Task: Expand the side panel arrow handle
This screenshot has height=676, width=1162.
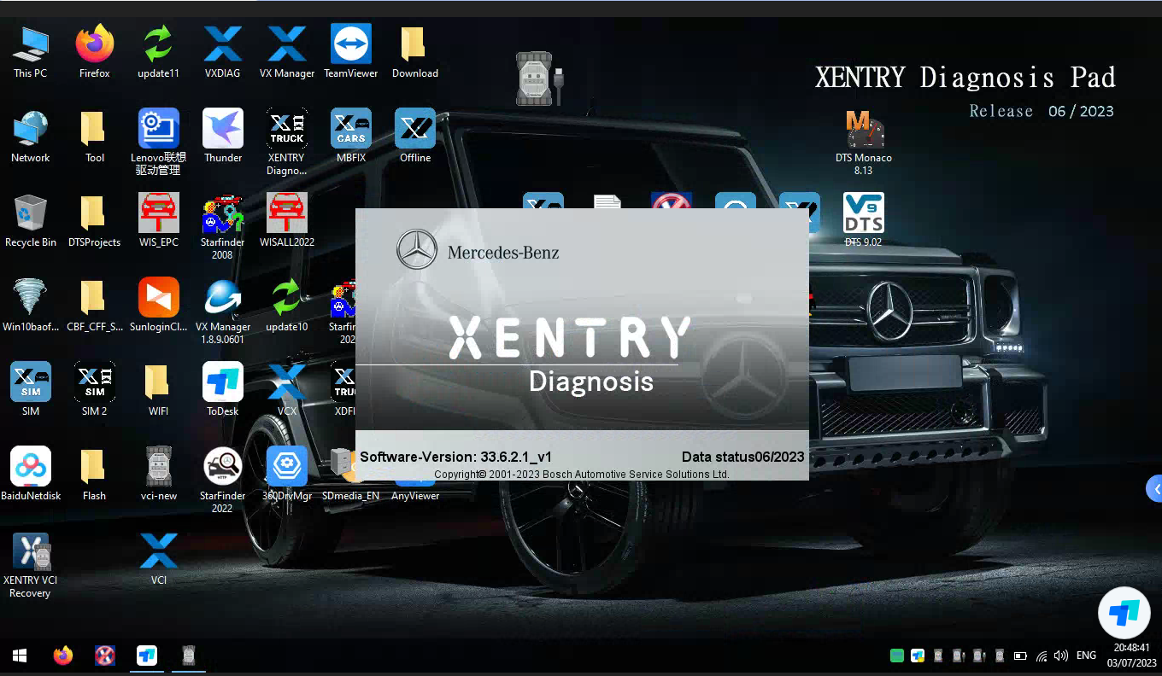Action: pos(1154,489)
